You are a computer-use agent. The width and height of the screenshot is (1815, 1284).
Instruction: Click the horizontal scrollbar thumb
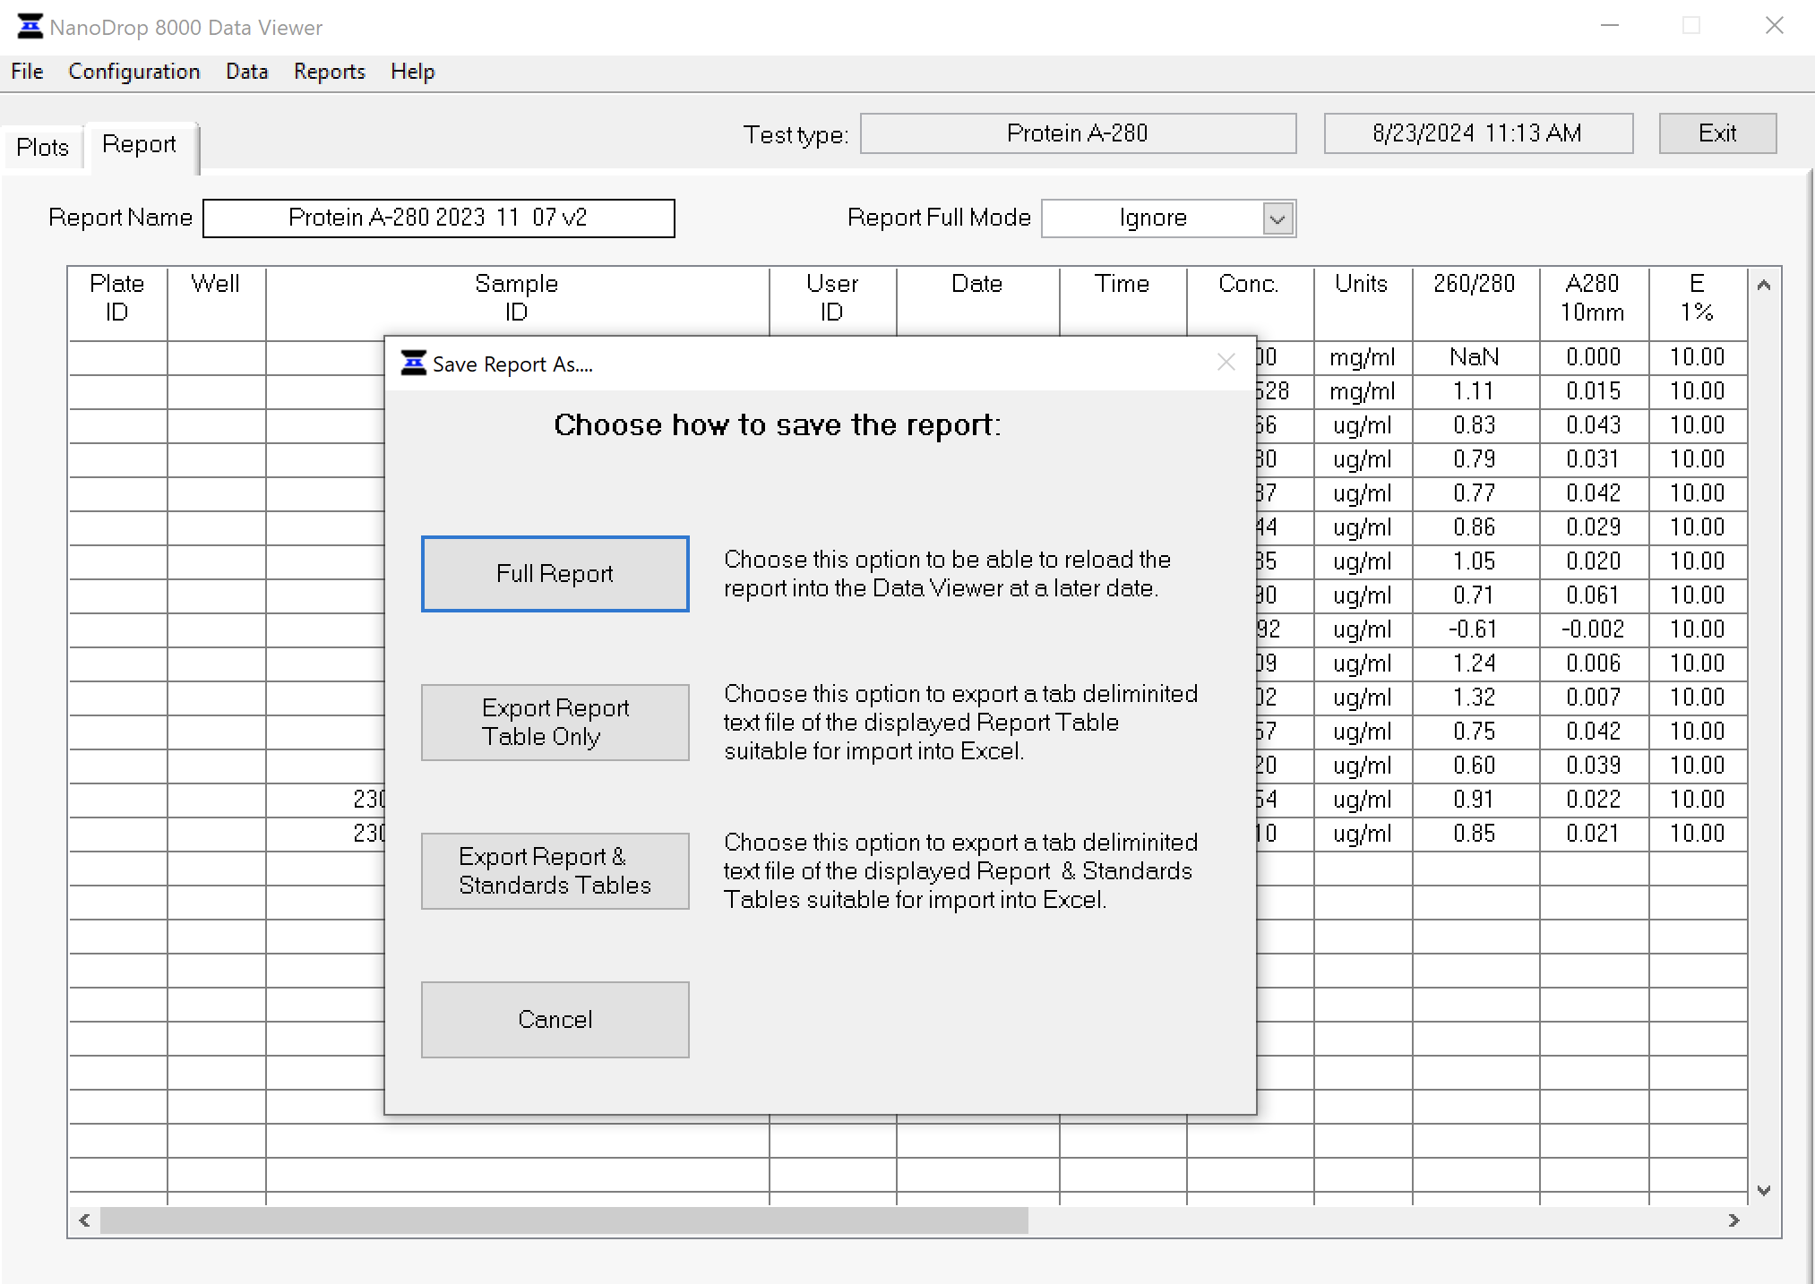[564, 1220]
